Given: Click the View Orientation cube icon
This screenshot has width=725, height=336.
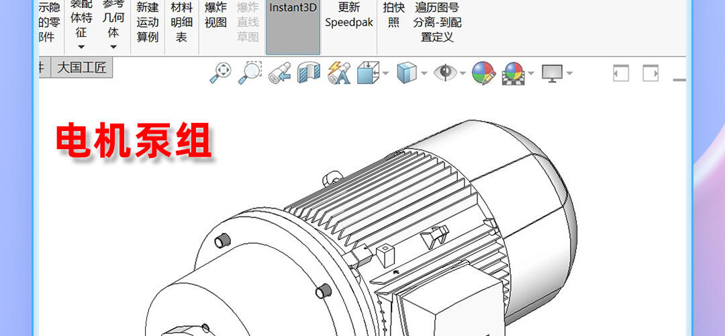Looking at the screenshot, I should pos(368,73).
